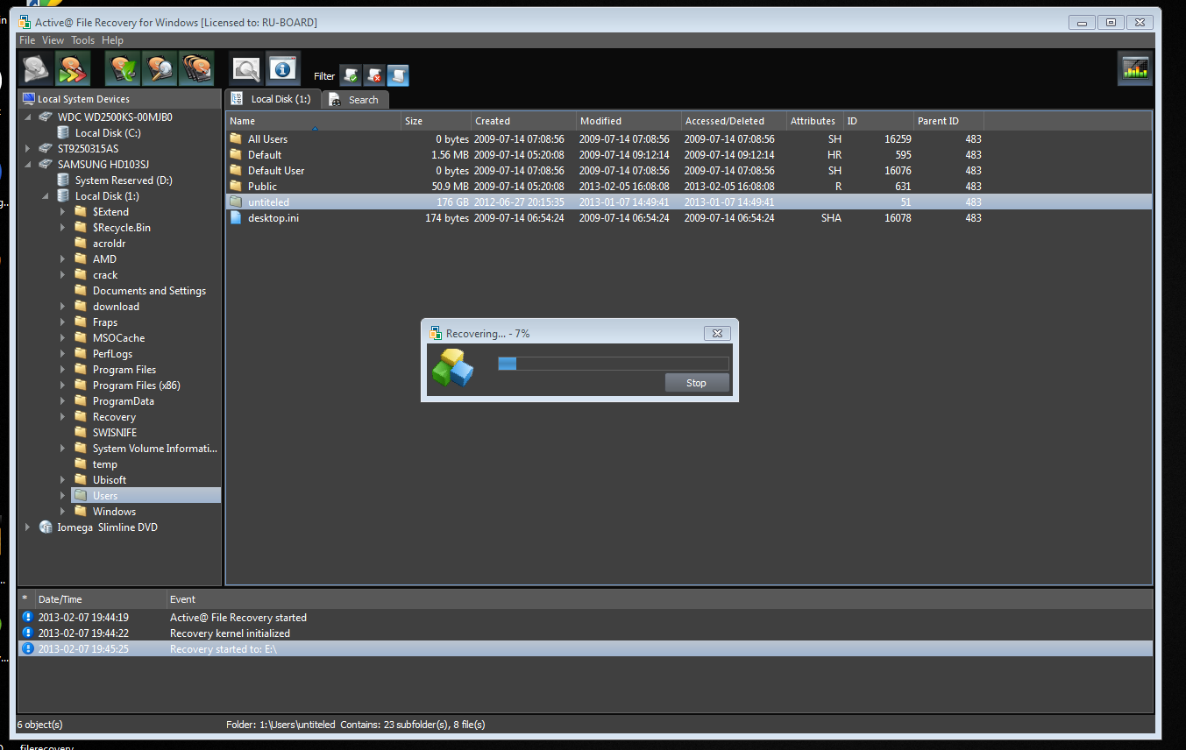Click info icon of 'Recovery kernel initialized' event
This screenshot has width=1186, height=750.
tap(27, 633)
